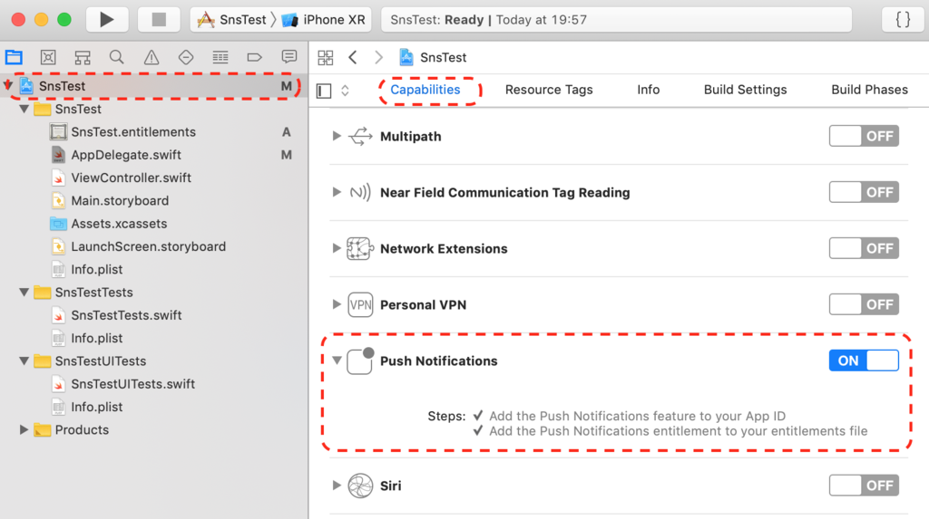This screenshot has width=929, height=519.
Task: Turn off the Push Notifications switch
Action: pyautogui.click(x=864, y=361)
